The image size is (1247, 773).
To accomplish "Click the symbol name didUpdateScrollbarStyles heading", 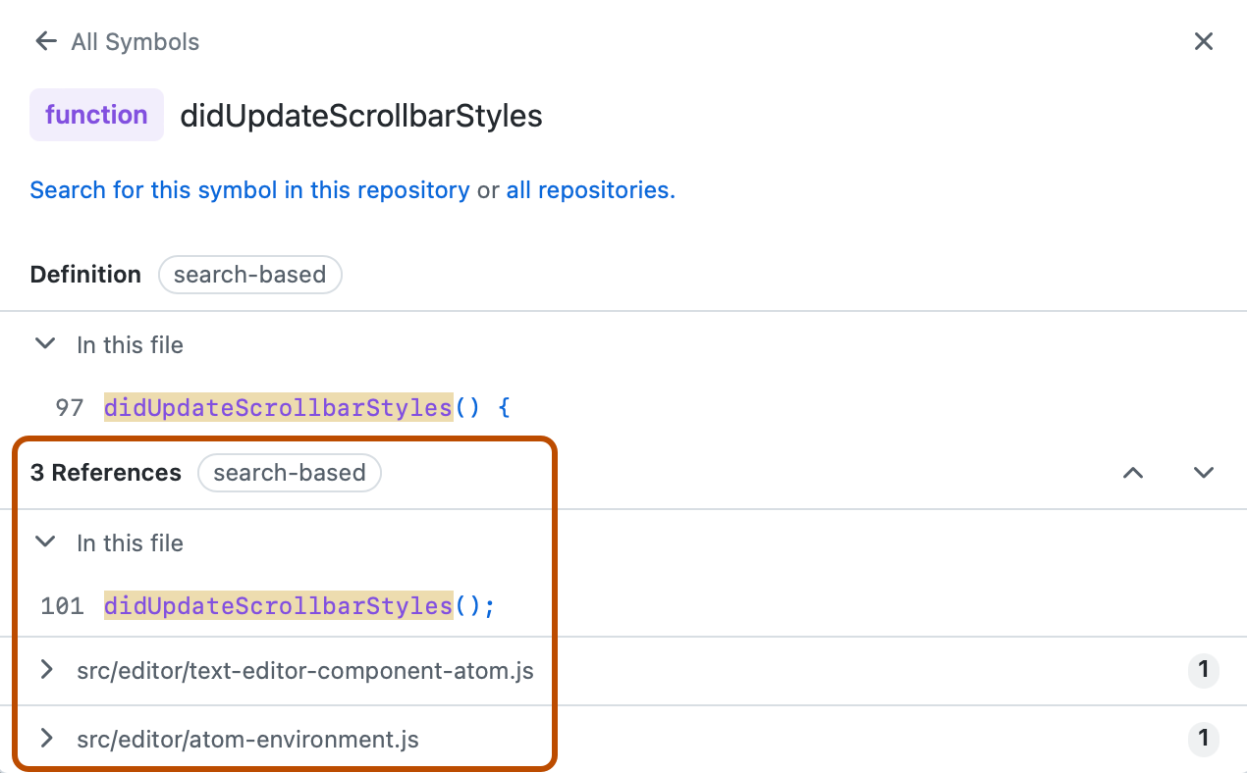I will coord(360,115).
